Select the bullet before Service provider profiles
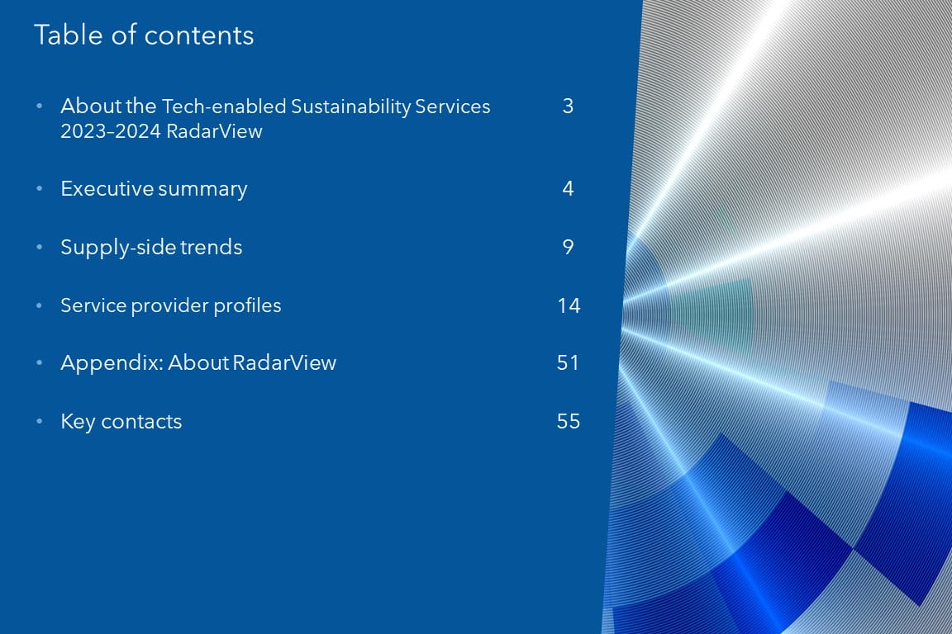 point(39,306)
